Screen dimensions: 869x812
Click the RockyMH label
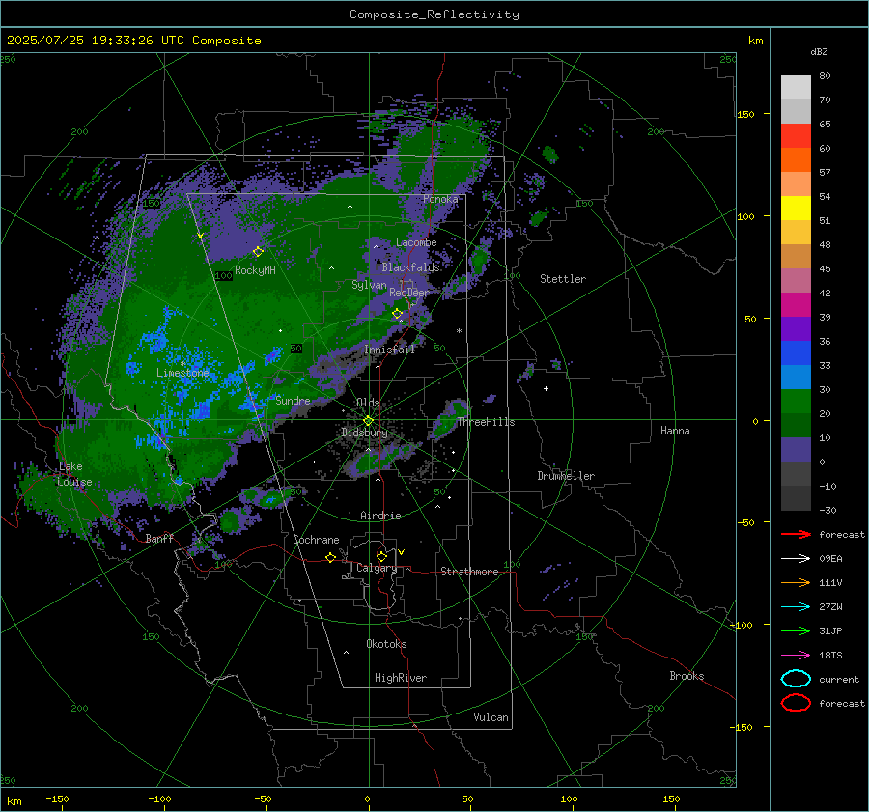[255, 270]
